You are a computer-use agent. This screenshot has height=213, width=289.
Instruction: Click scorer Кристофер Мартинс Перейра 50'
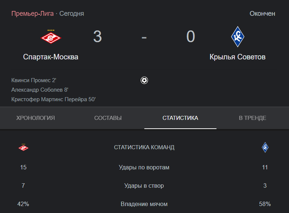53,99
